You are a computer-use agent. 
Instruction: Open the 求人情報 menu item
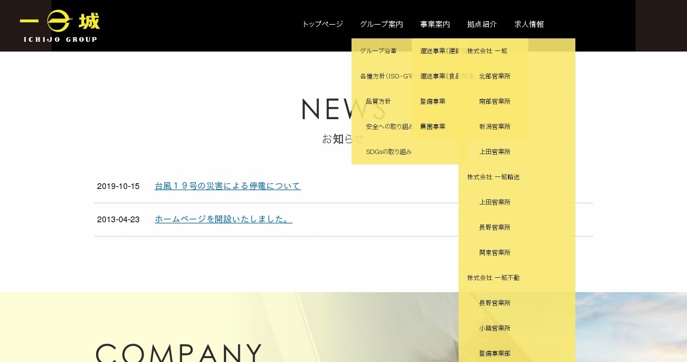pos(529,24)
